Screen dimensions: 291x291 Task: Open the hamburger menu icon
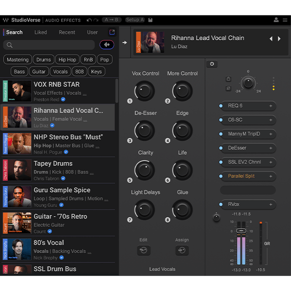tap(285, 20)
